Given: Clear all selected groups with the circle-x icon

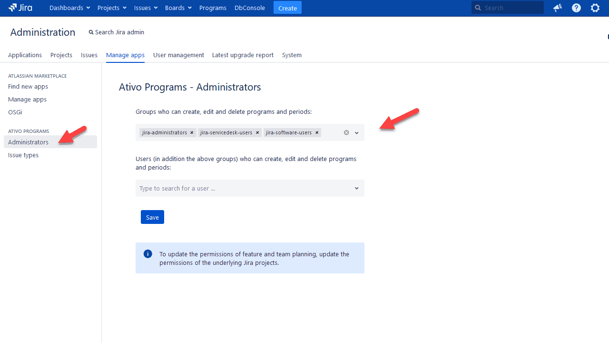Looking at the screenshot, I should (346, 132).
